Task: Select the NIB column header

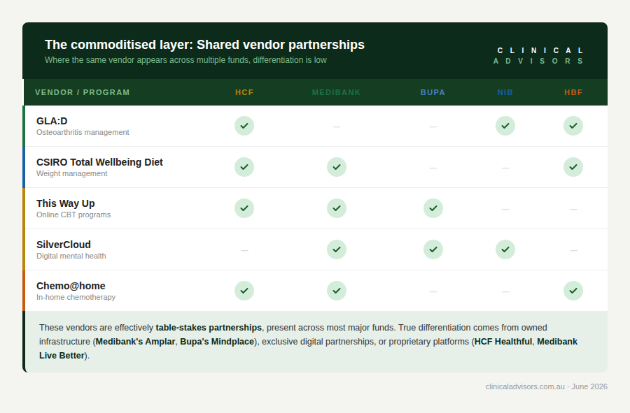Action: tap(505, 93)
